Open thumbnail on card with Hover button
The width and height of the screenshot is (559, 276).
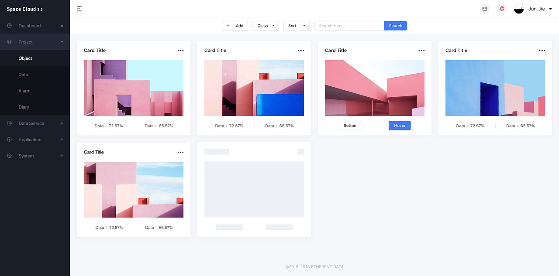(375, 88)
